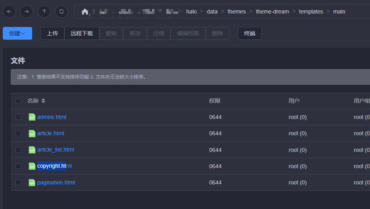
Task: Open the 终端 terminal button
Action: tap(250, 33)
